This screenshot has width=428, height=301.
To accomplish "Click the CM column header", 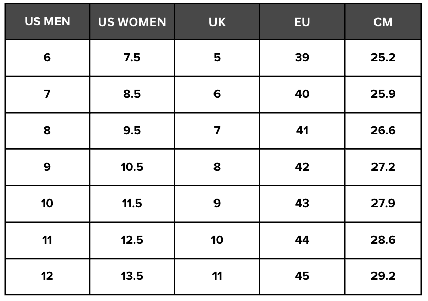I will click(383, 22).
